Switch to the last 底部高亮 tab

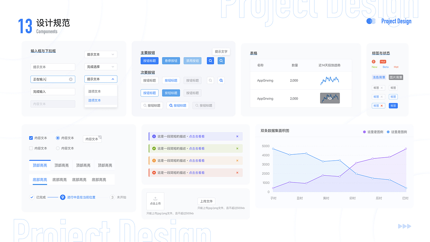99,180
